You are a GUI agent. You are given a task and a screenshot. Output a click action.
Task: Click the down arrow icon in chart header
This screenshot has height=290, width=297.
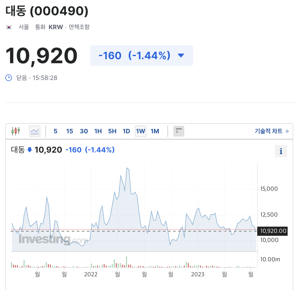[30, 150]
